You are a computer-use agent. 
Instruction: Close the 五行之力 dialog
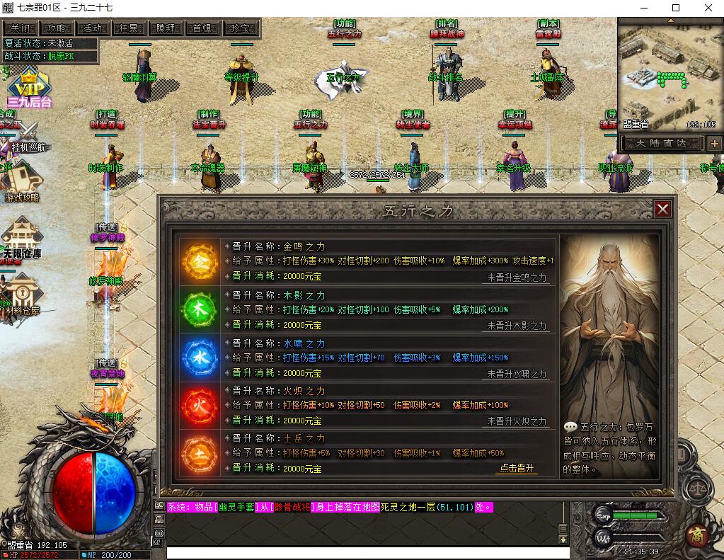tap(662, 210)
